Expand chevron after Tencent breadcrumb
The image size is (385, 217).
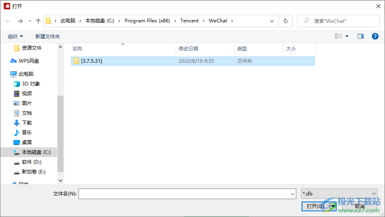pos(203,21)
